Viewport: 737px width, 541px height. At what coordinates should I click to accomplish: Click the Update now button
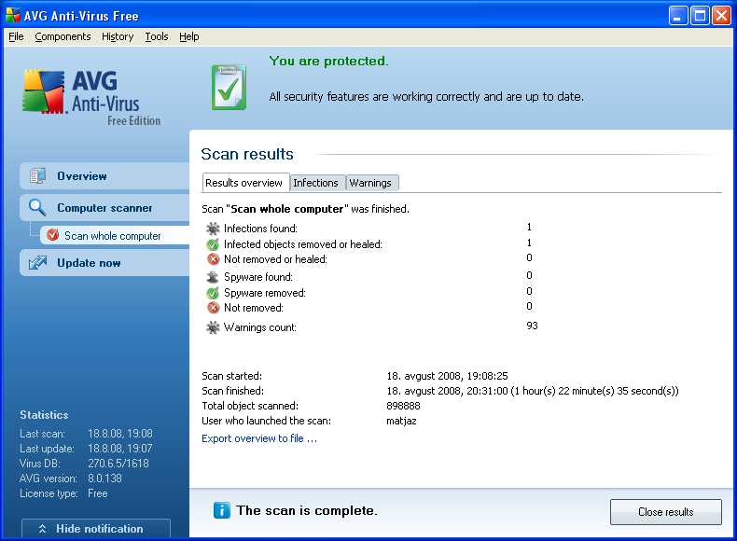click(104, 263)
